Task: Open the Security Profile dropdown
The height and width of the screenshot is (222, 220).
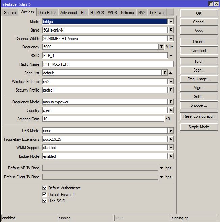Action: pos(171,90)
